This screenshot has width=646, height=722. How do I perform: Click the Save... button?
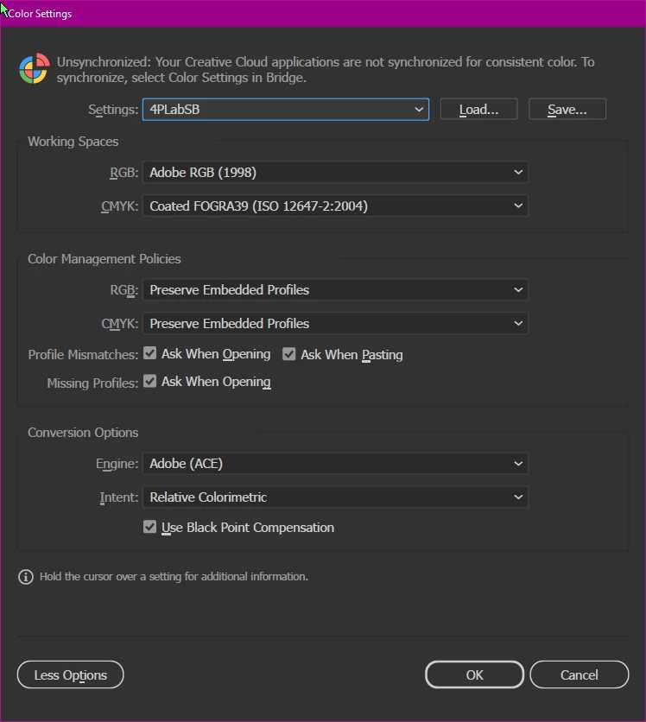coord(567,109)
